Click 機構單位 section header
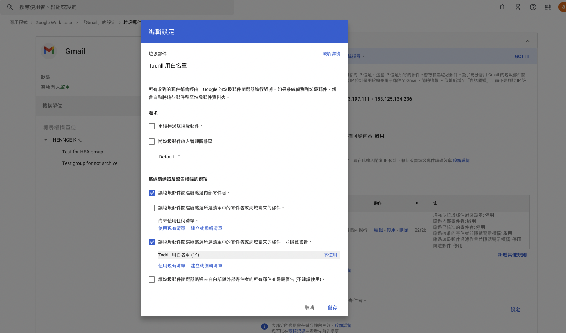Viewport: 566px width, 333px height. point(52,106)
